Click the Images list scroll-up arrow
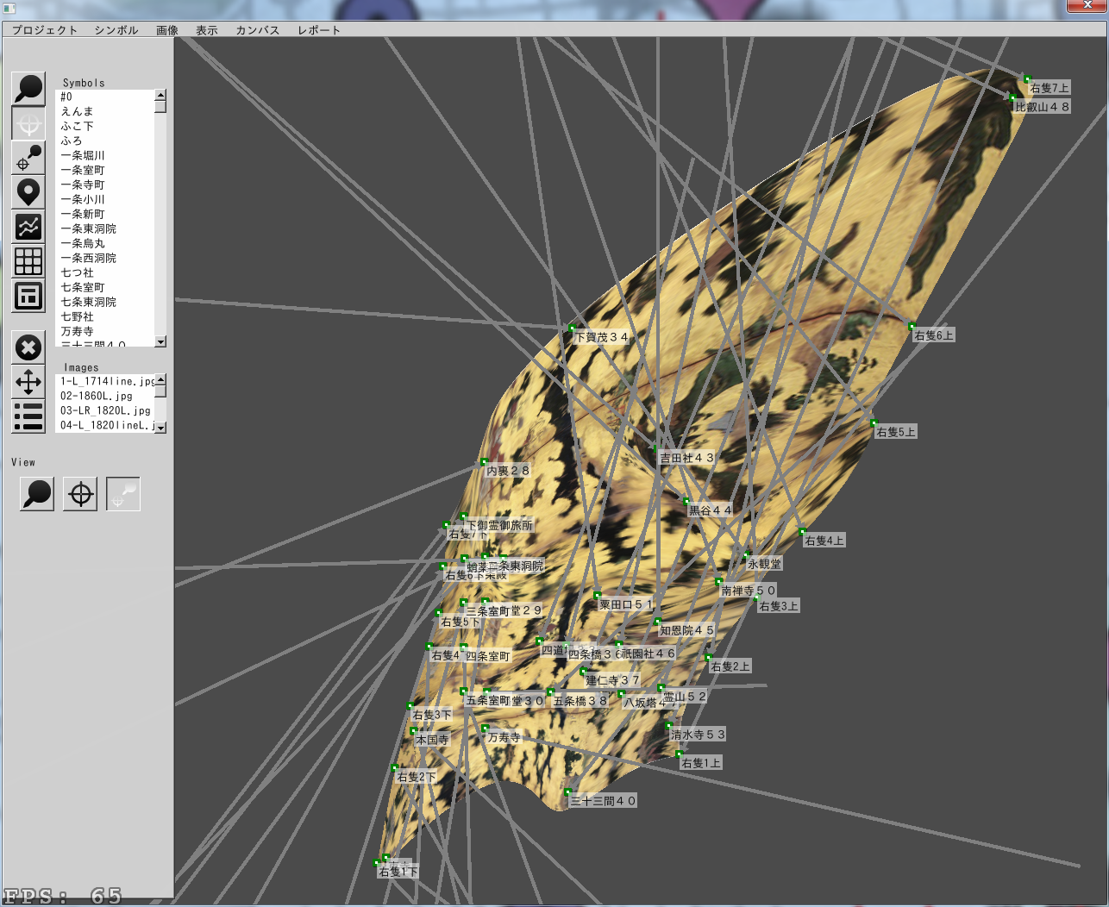Screen dimensions: 1109x907 [x=160, y=379]
